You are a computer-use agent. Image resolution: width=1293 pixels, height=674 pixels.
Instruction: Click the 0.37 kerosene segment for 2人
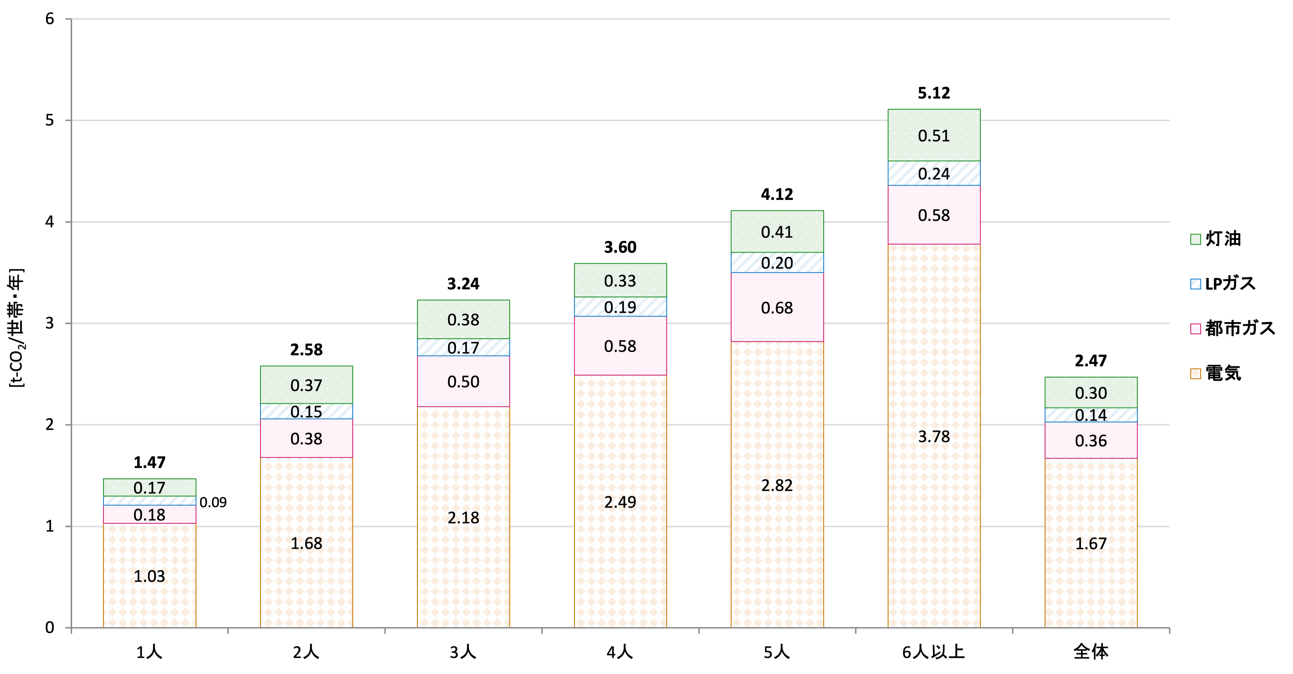(306, 385)
